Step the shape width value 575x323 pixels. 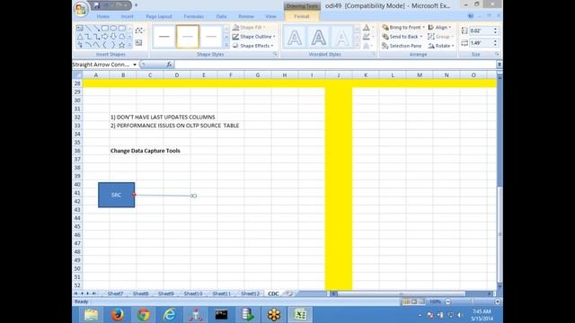click(495, 43)
